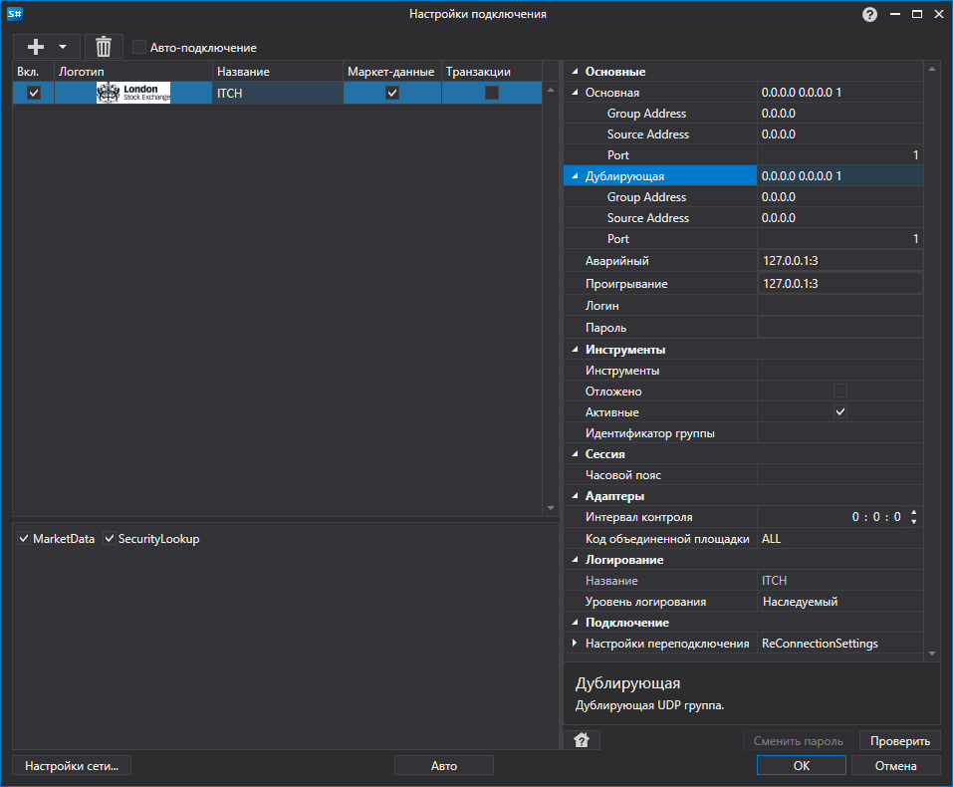Collapse the Основная group node

(x=575, y=93)
